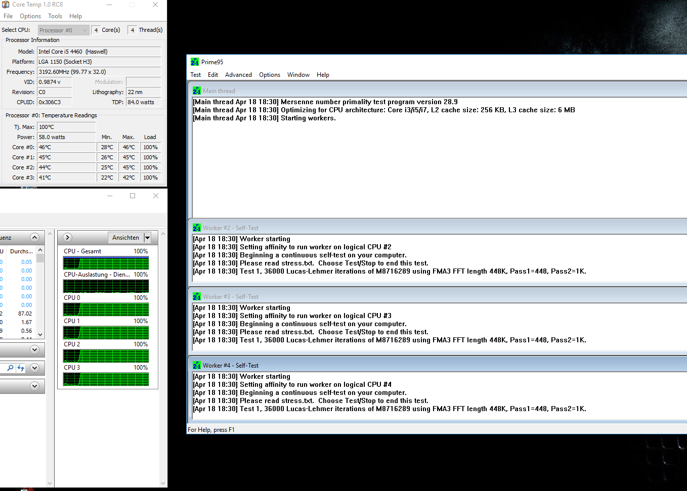Click the Lithography field 22 nm
This screenshot has width=687, height=491.
(144, 92)
